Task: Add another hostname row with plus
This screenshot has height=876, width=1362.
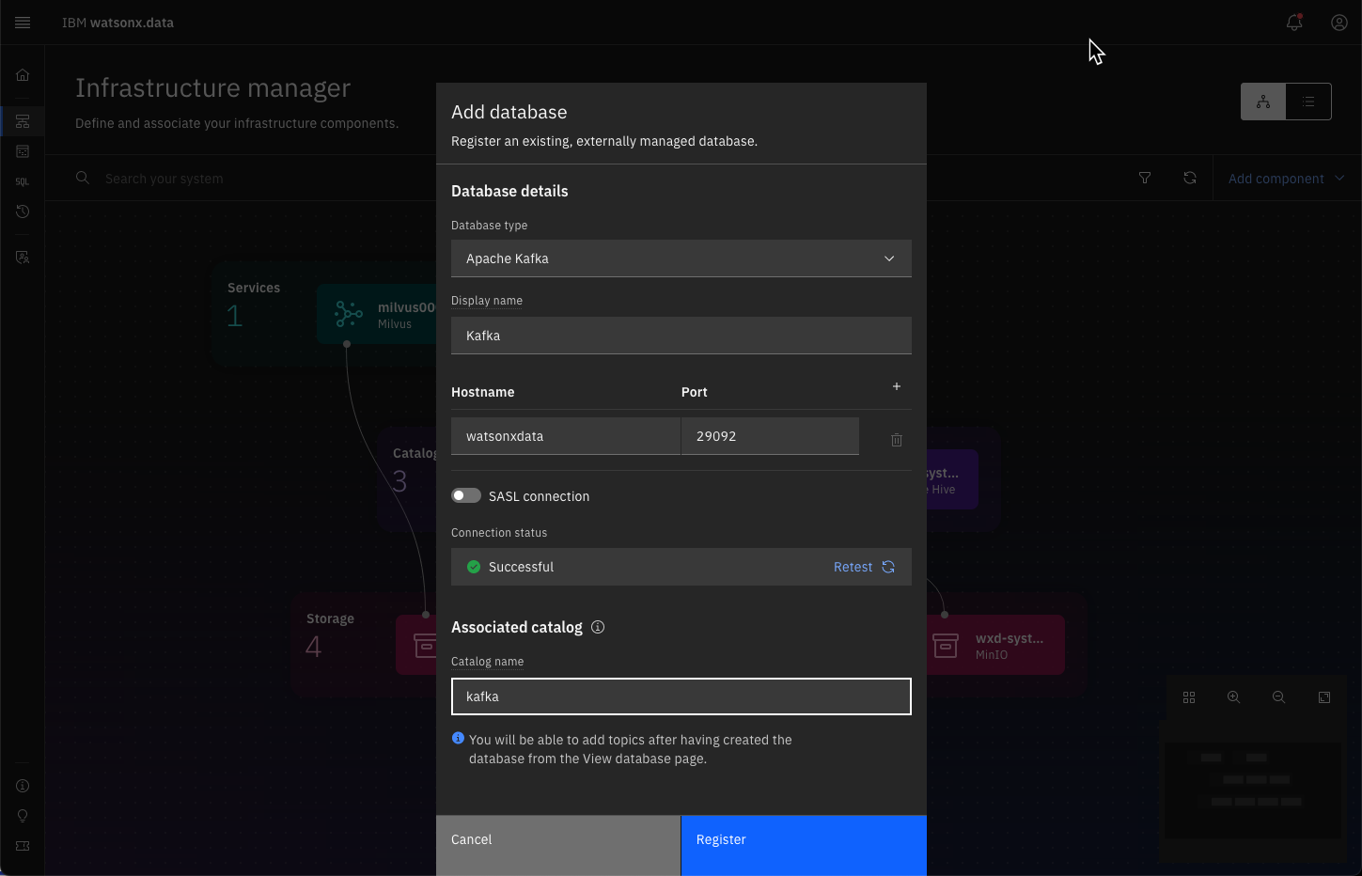Action: coord(897,386)
